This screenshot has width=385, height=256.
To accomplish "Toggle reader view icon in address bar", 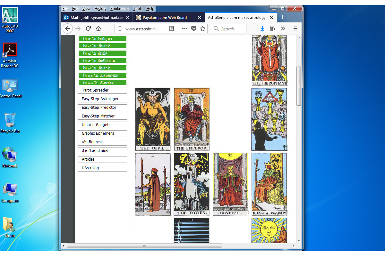I will point(172,28).
